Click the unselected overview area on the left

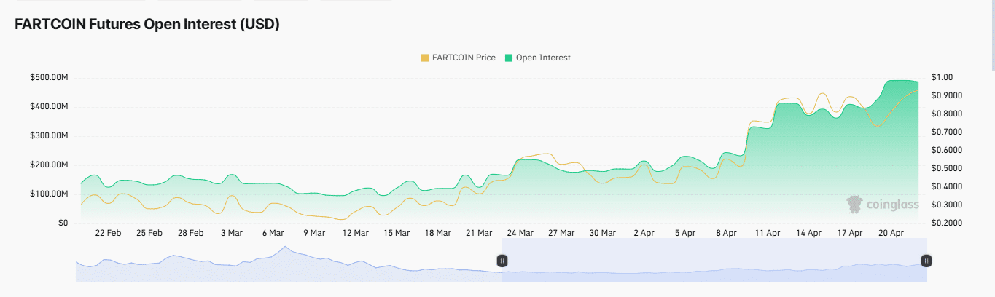(x=288, y=260)
